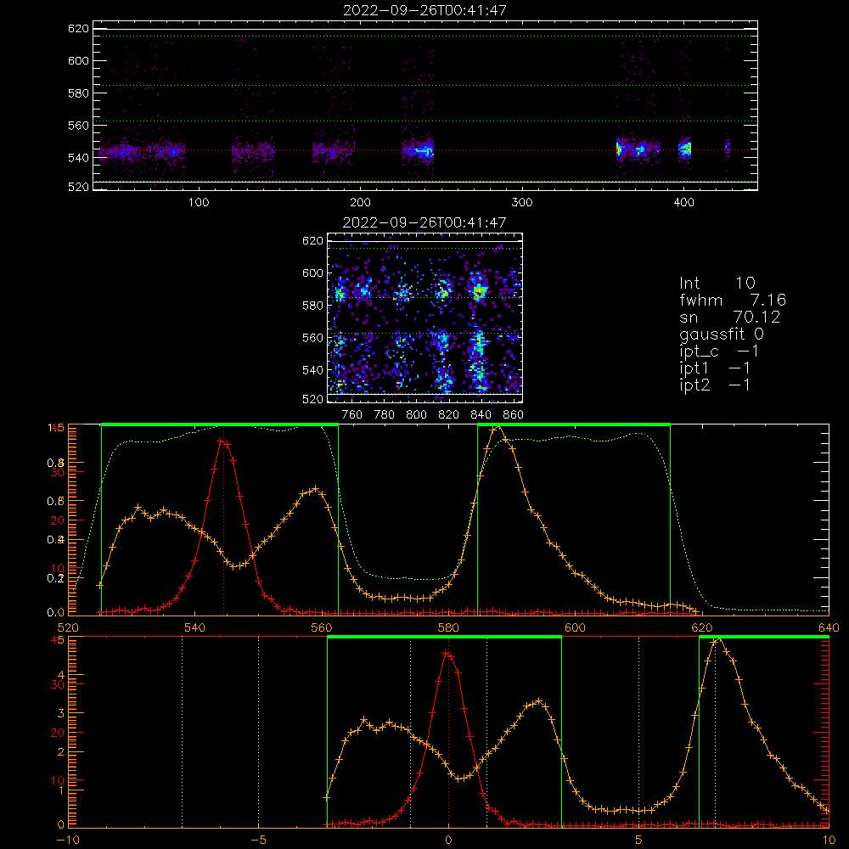Click the 100 x-axis label of top spectrogram
The height and width of the screenshot is (849, 849).
click(x=199, y=203)
